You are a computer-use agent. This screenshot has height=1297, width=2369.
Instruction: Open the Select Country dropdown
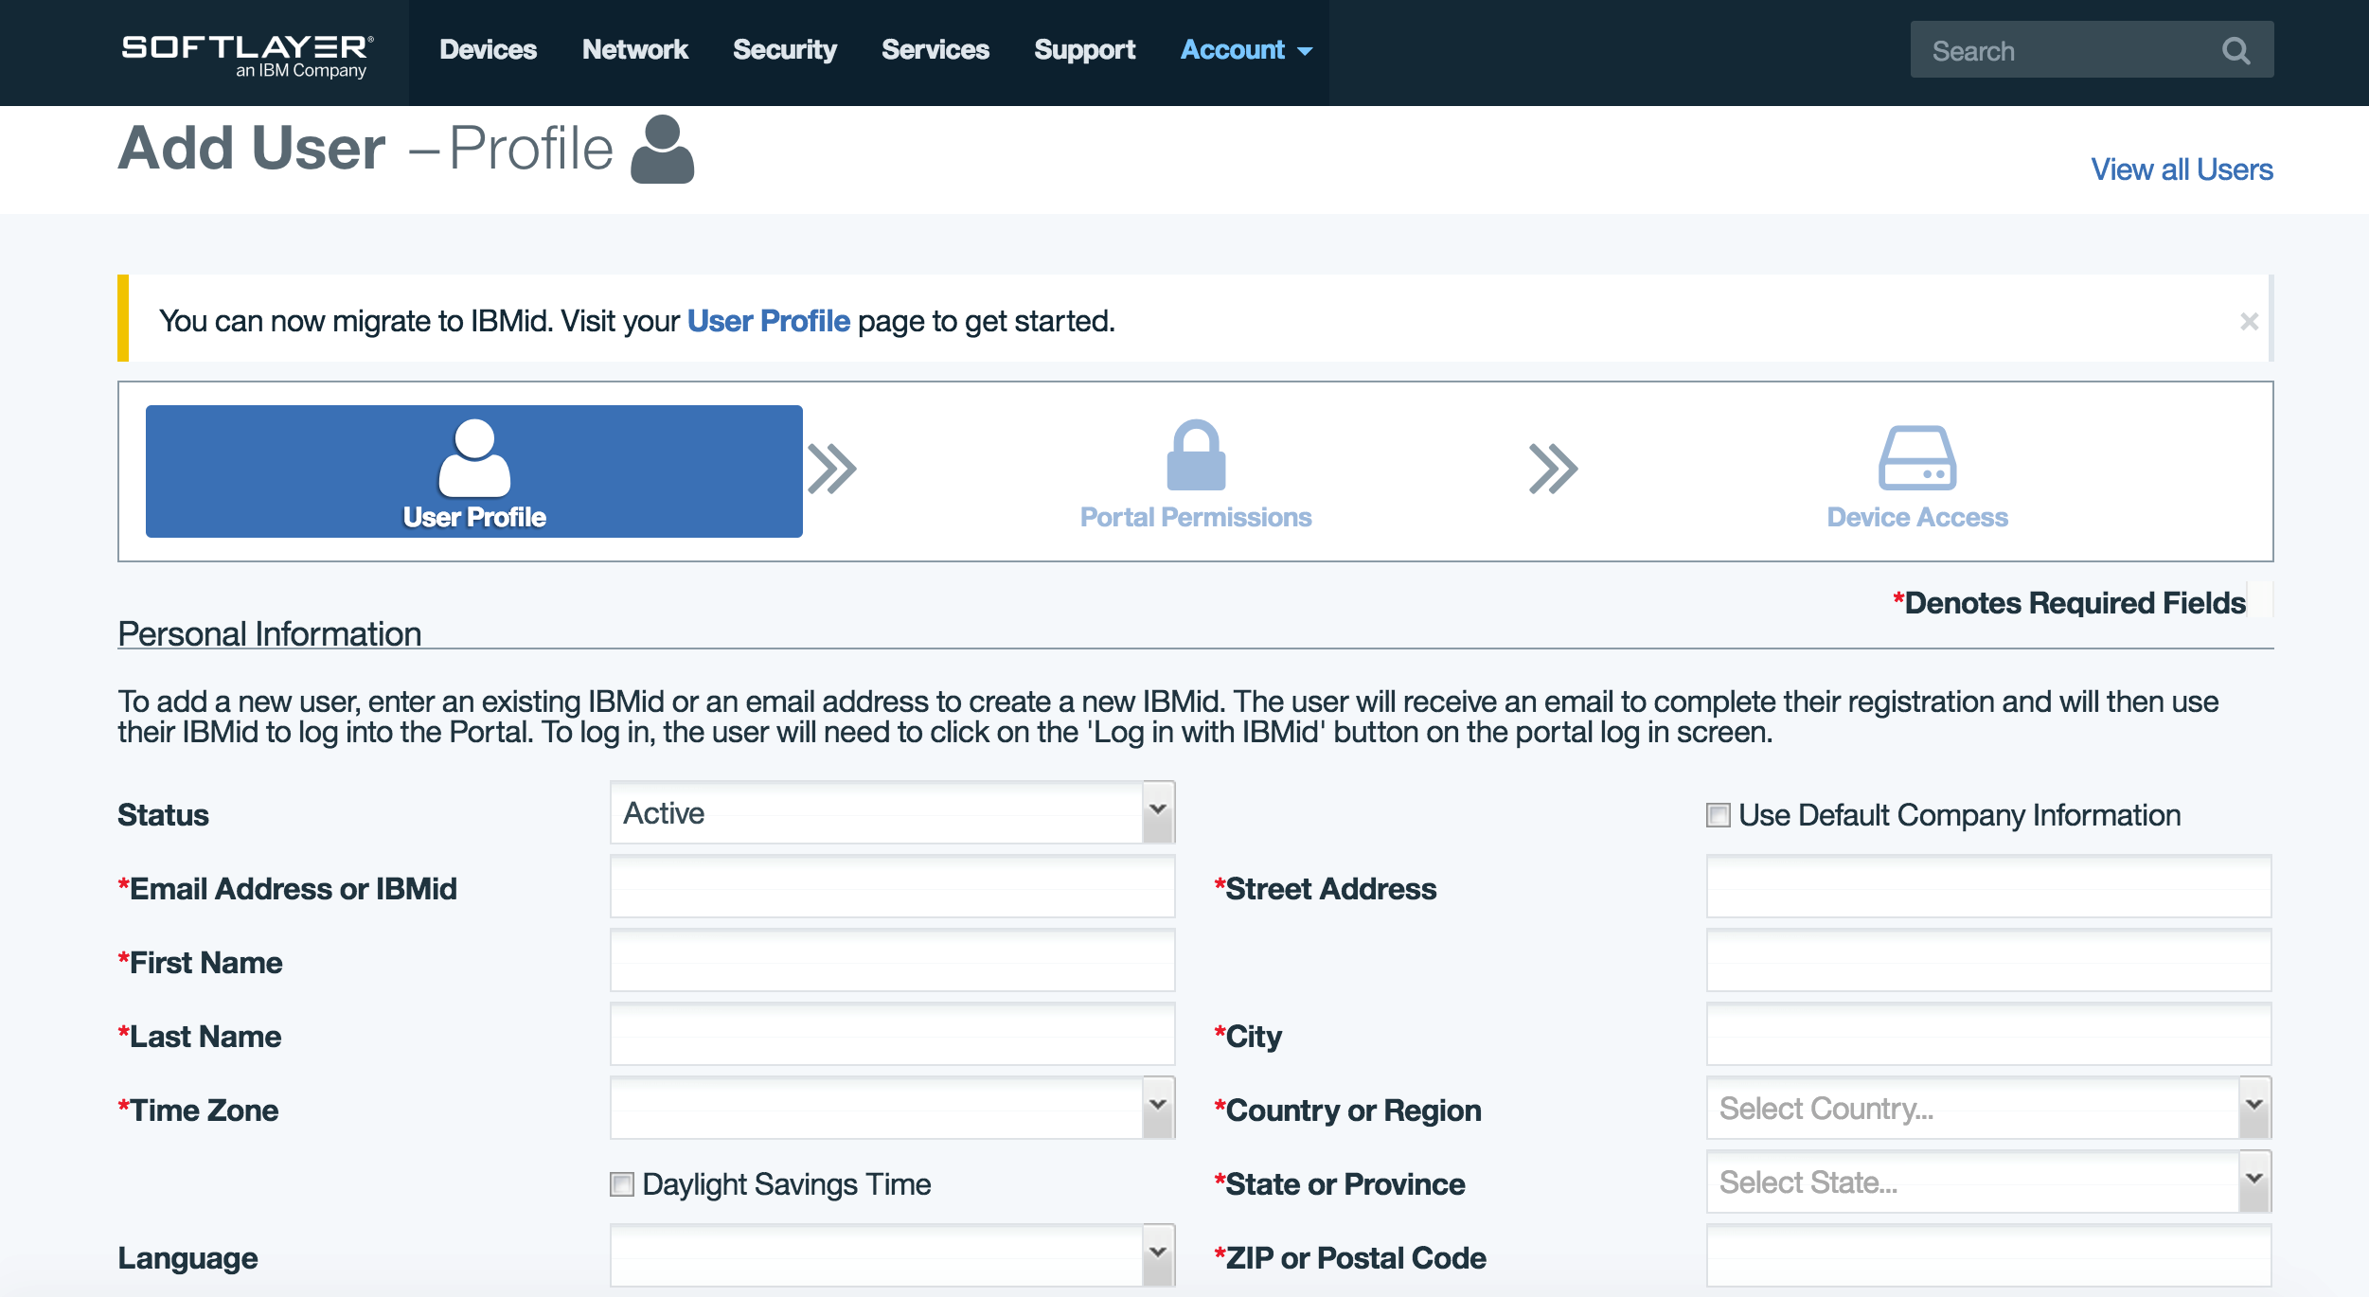click(x=1988, y=1108)
